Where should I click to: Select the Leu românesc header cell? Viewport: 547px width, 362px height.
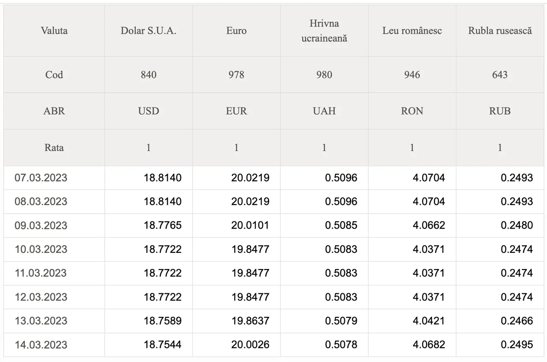point(412,31)
